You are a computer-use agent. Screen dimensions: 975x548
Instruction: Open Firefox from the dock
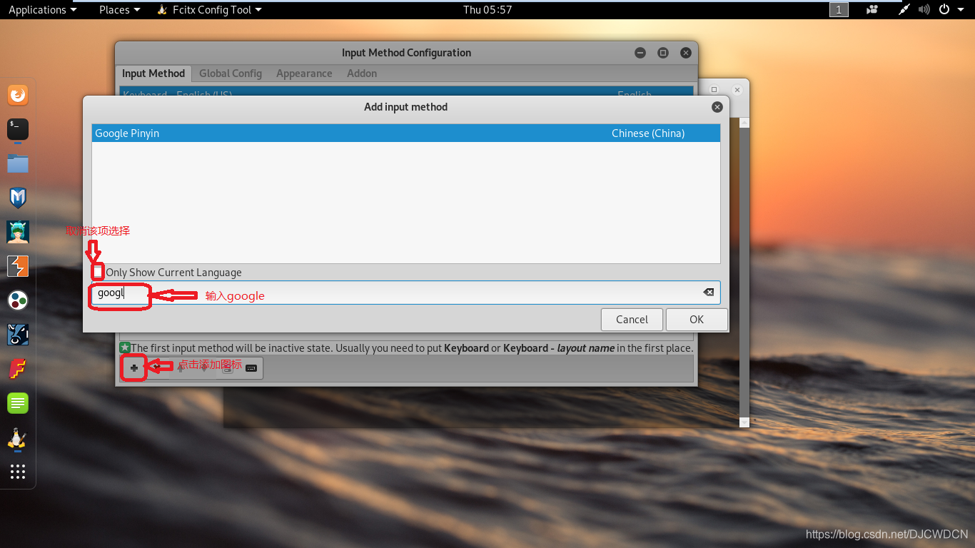point(18,95)
